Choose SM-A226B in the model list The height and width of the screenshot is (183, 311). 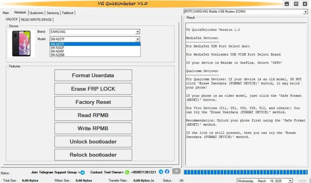coord(57,55)
